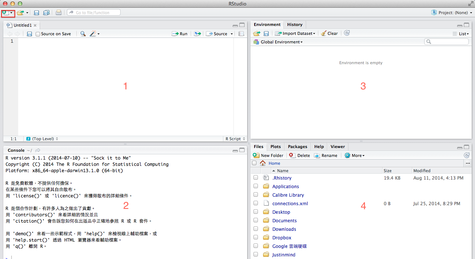
Task: Refresh the Environment pane with the circular arrow
Action: 347,33
